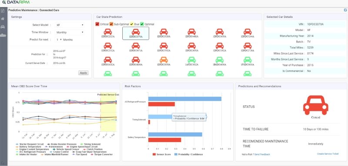348x166 pixels.
Task: Click the Miles Since Last Service value 8174
Action: pyautogui.click(x=310, y=54)
